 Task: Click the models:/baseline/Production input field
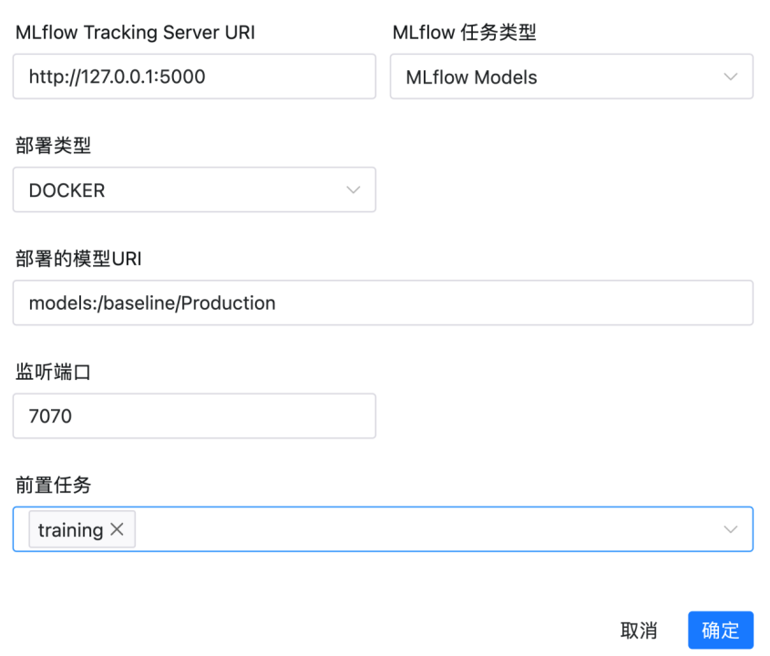coord(383,302)
